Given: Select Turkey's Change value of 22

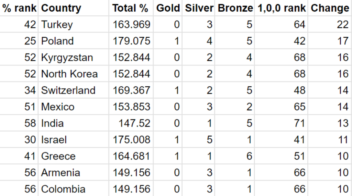Looking at the screenshot, I should pyautogui.click(x=343, y=25).
